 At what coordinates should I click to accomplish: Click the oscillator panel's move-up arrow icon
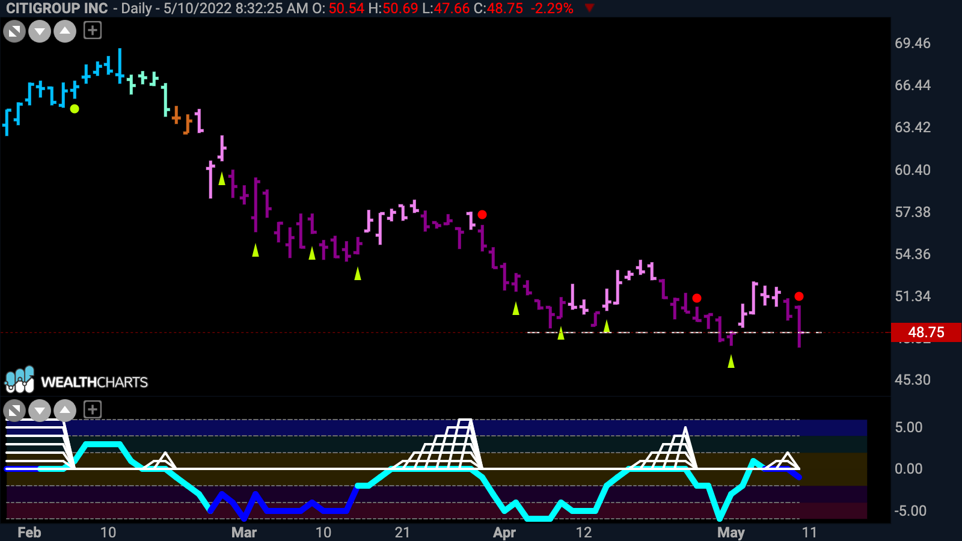tap(65, 411)
